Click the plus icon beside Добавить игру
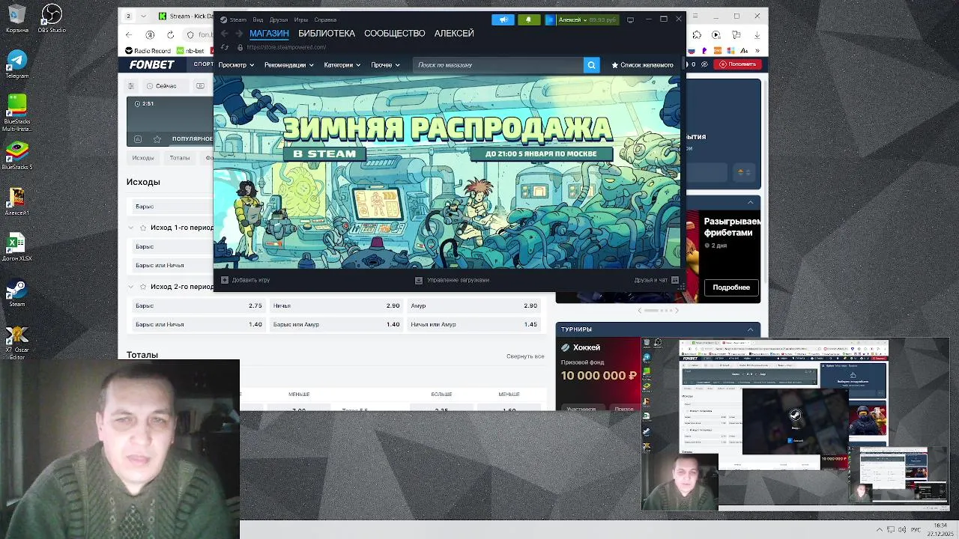This screenshot has height=539, width=959. [225, 280]
